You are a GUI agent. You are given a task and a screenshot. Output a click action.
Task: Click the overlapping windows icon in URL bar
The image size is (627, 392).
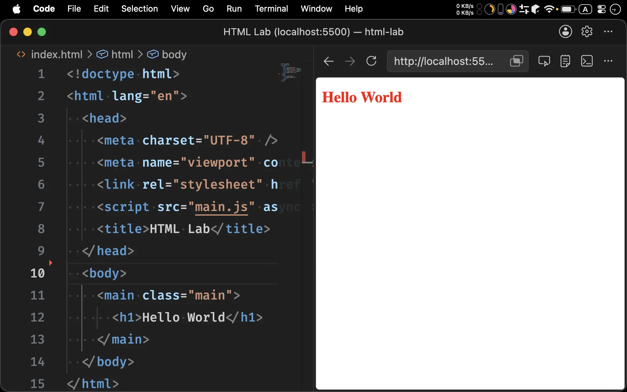516,61
